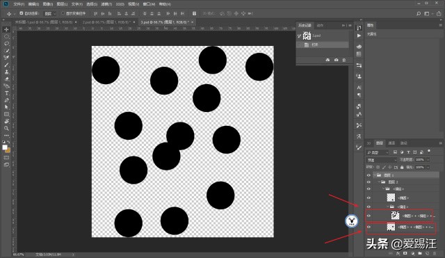This screenshot has width=445, height=258.
Task: Delete history state with trash icon
Action: pyautogui.click(x=344, y=60)
